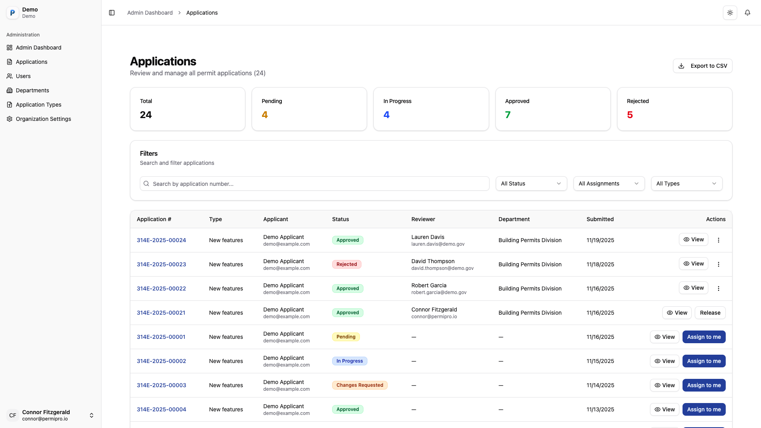Click the Admin Dashboard grid icon
This screenshot has width=761, height=428.
[10, 48]
